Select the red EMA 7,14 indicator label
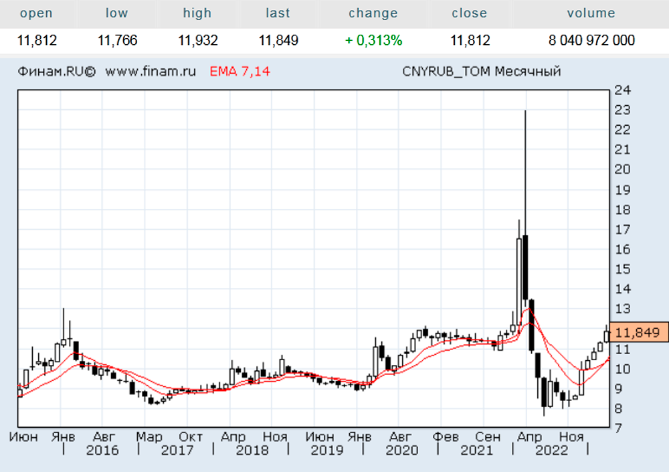This screenshot has width=669, height=472. click(240, 72)
